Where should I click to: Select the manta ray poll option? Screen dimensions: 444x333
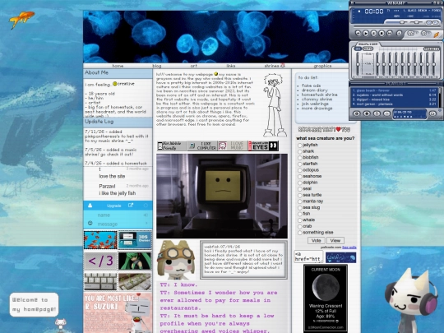[x=299, y=201]
